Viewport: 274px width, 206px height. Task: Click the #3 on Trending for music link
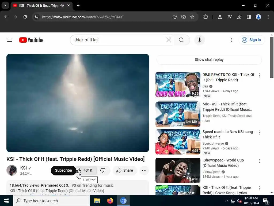point(93,185)
